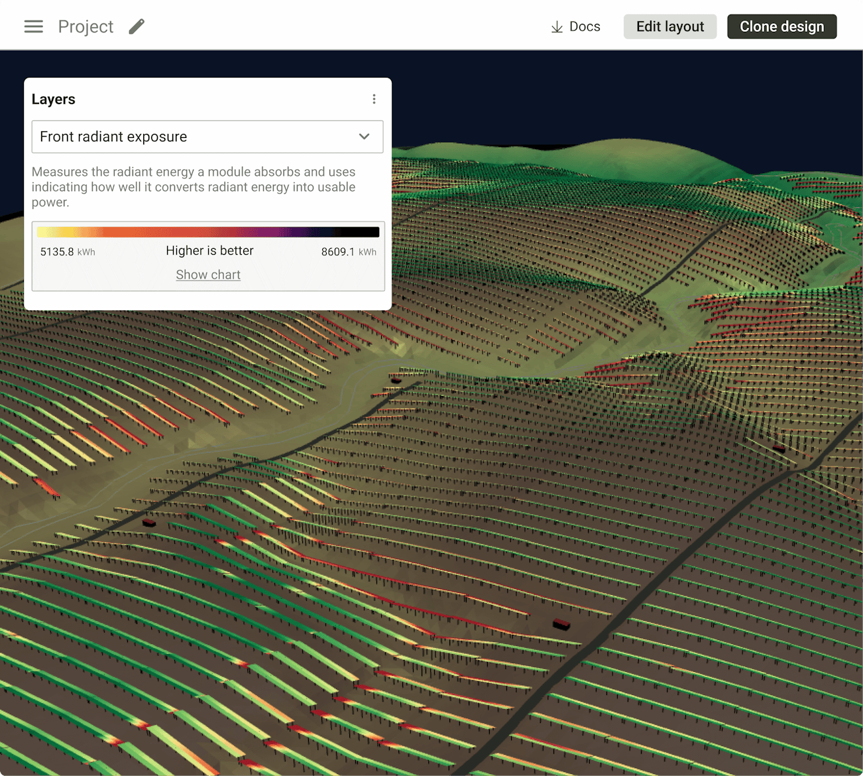The width and height of the screenshot is (863, 776).
Task: Select the red vehicle on the right road
Action: click(779, 448)
